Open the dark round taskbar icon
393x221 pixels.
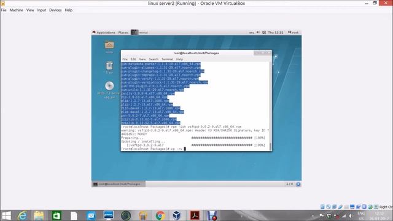click(126, 215)
